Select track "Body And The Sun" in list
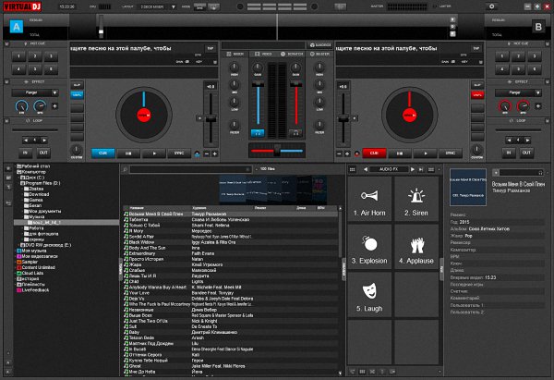 click(x=146, y=248)
